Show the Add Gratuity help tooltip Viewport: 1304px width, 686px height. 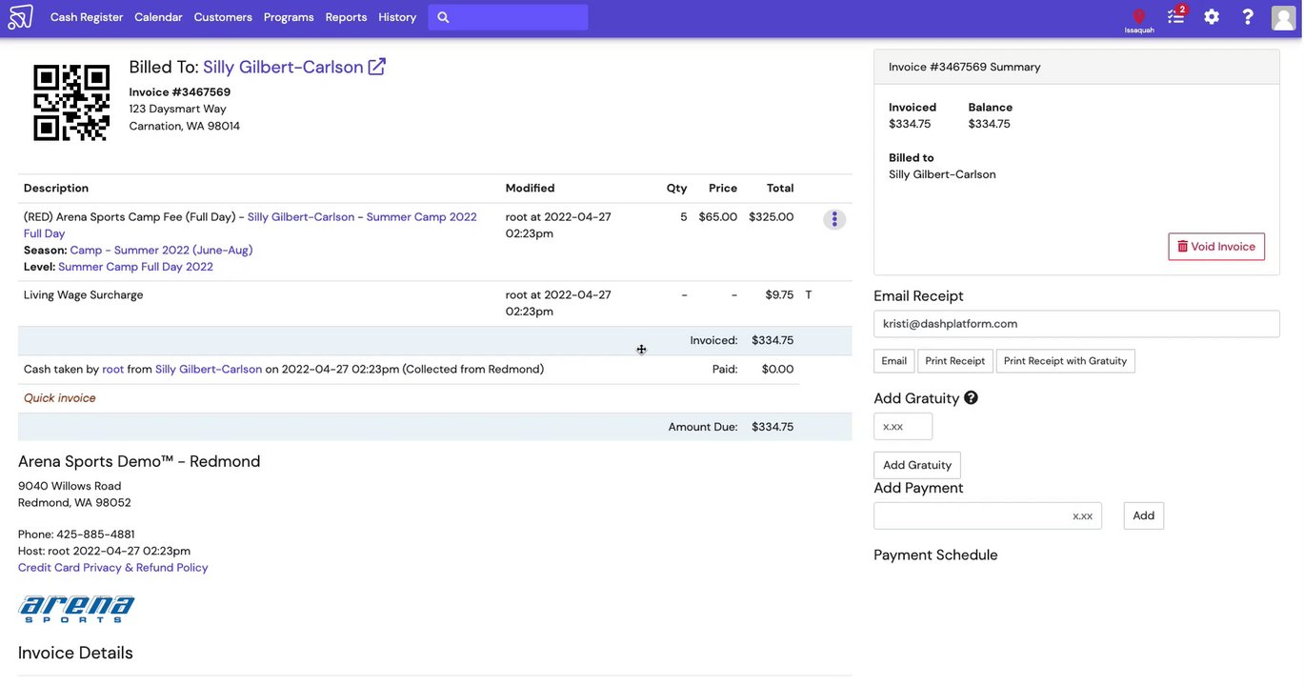971,398
